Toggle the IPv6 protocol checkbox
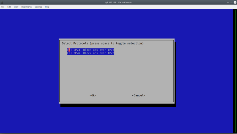Image resolution: width=237 pixels, height=134 pixels. pos(69,53)
